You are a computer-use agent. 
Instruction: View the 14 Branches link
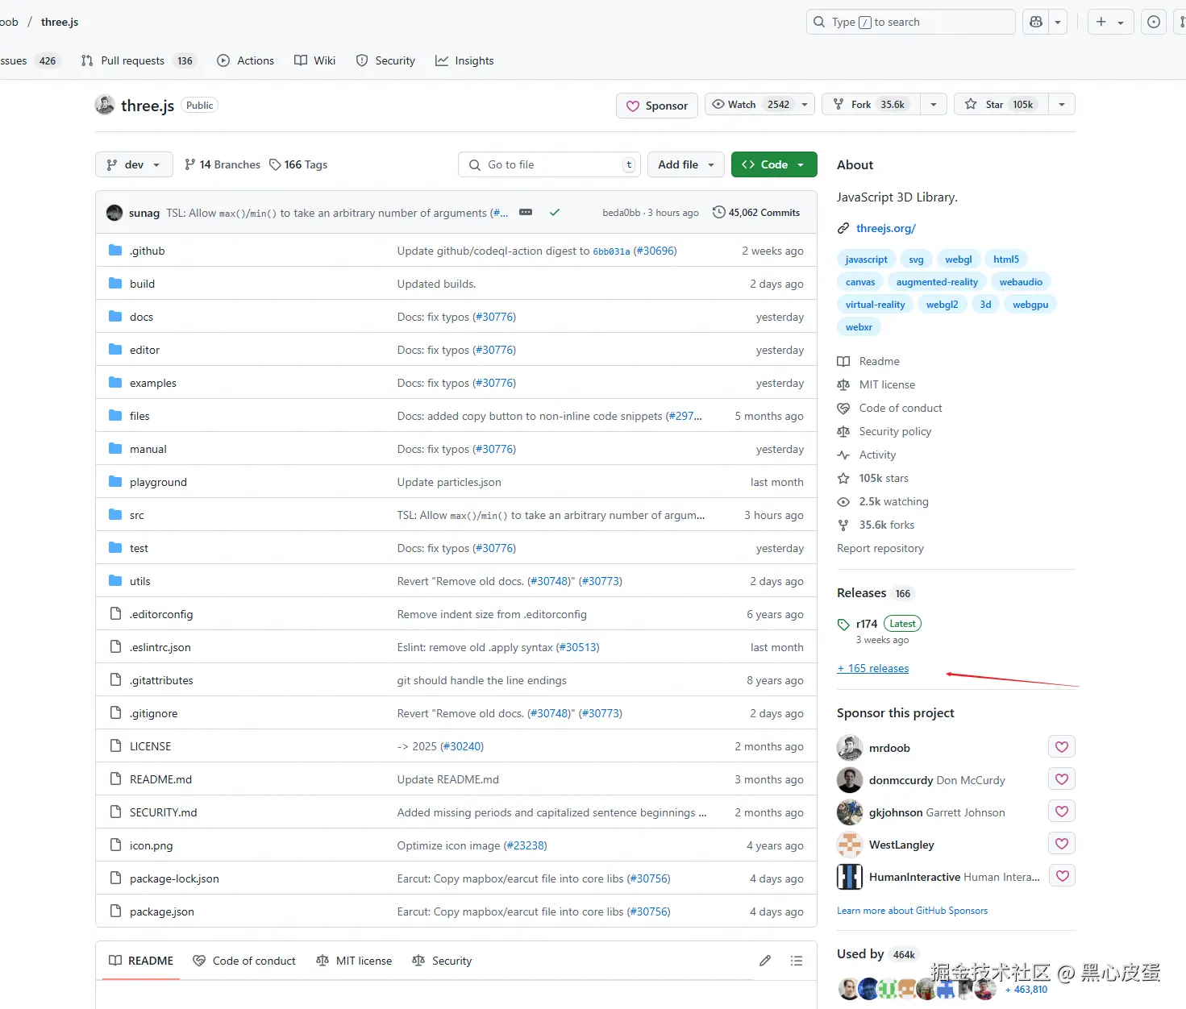tap(223, 164)
